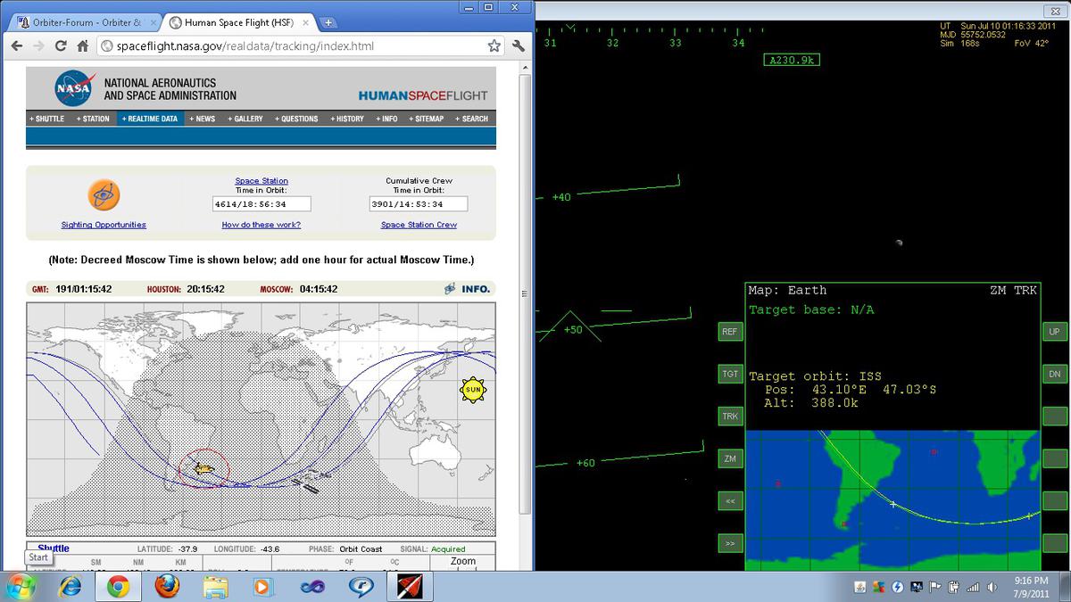The height and width of the screenshot is (602, 1071).
Task: Click the network signal tray icon
Action: tap(973, 587)
